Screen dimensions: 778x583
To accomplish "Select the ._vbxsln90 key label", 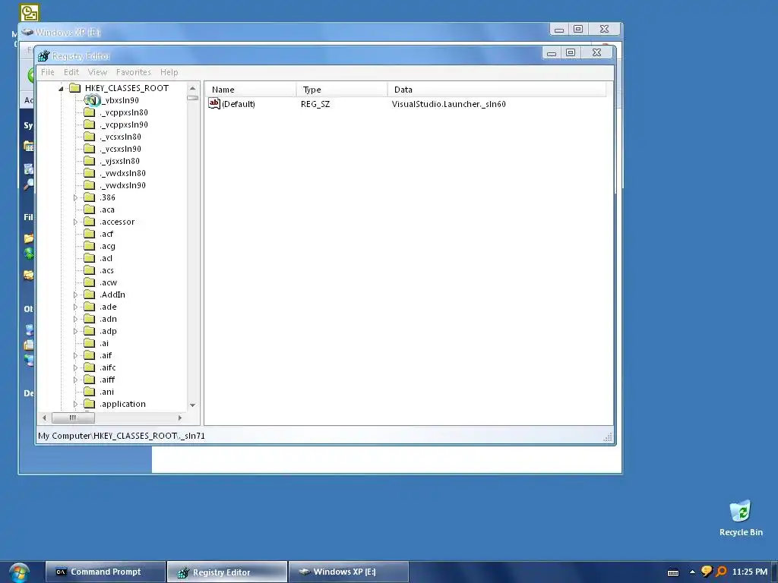I will pos(119,100).
